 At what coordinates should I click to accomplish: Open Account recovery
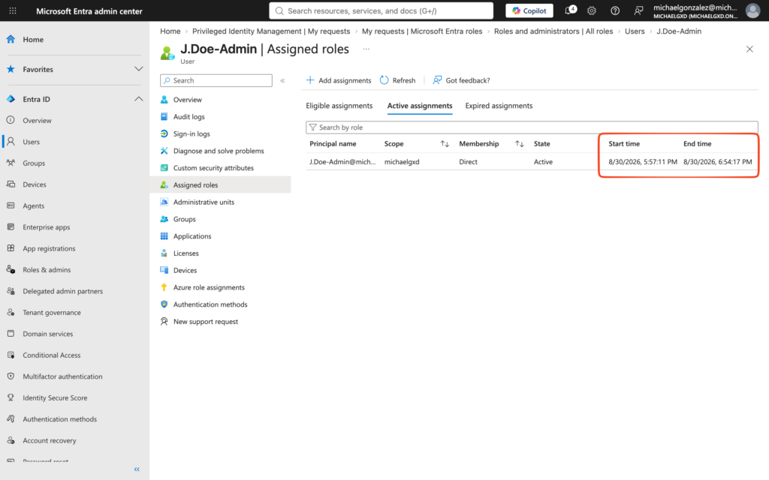[x=50, y=441]
